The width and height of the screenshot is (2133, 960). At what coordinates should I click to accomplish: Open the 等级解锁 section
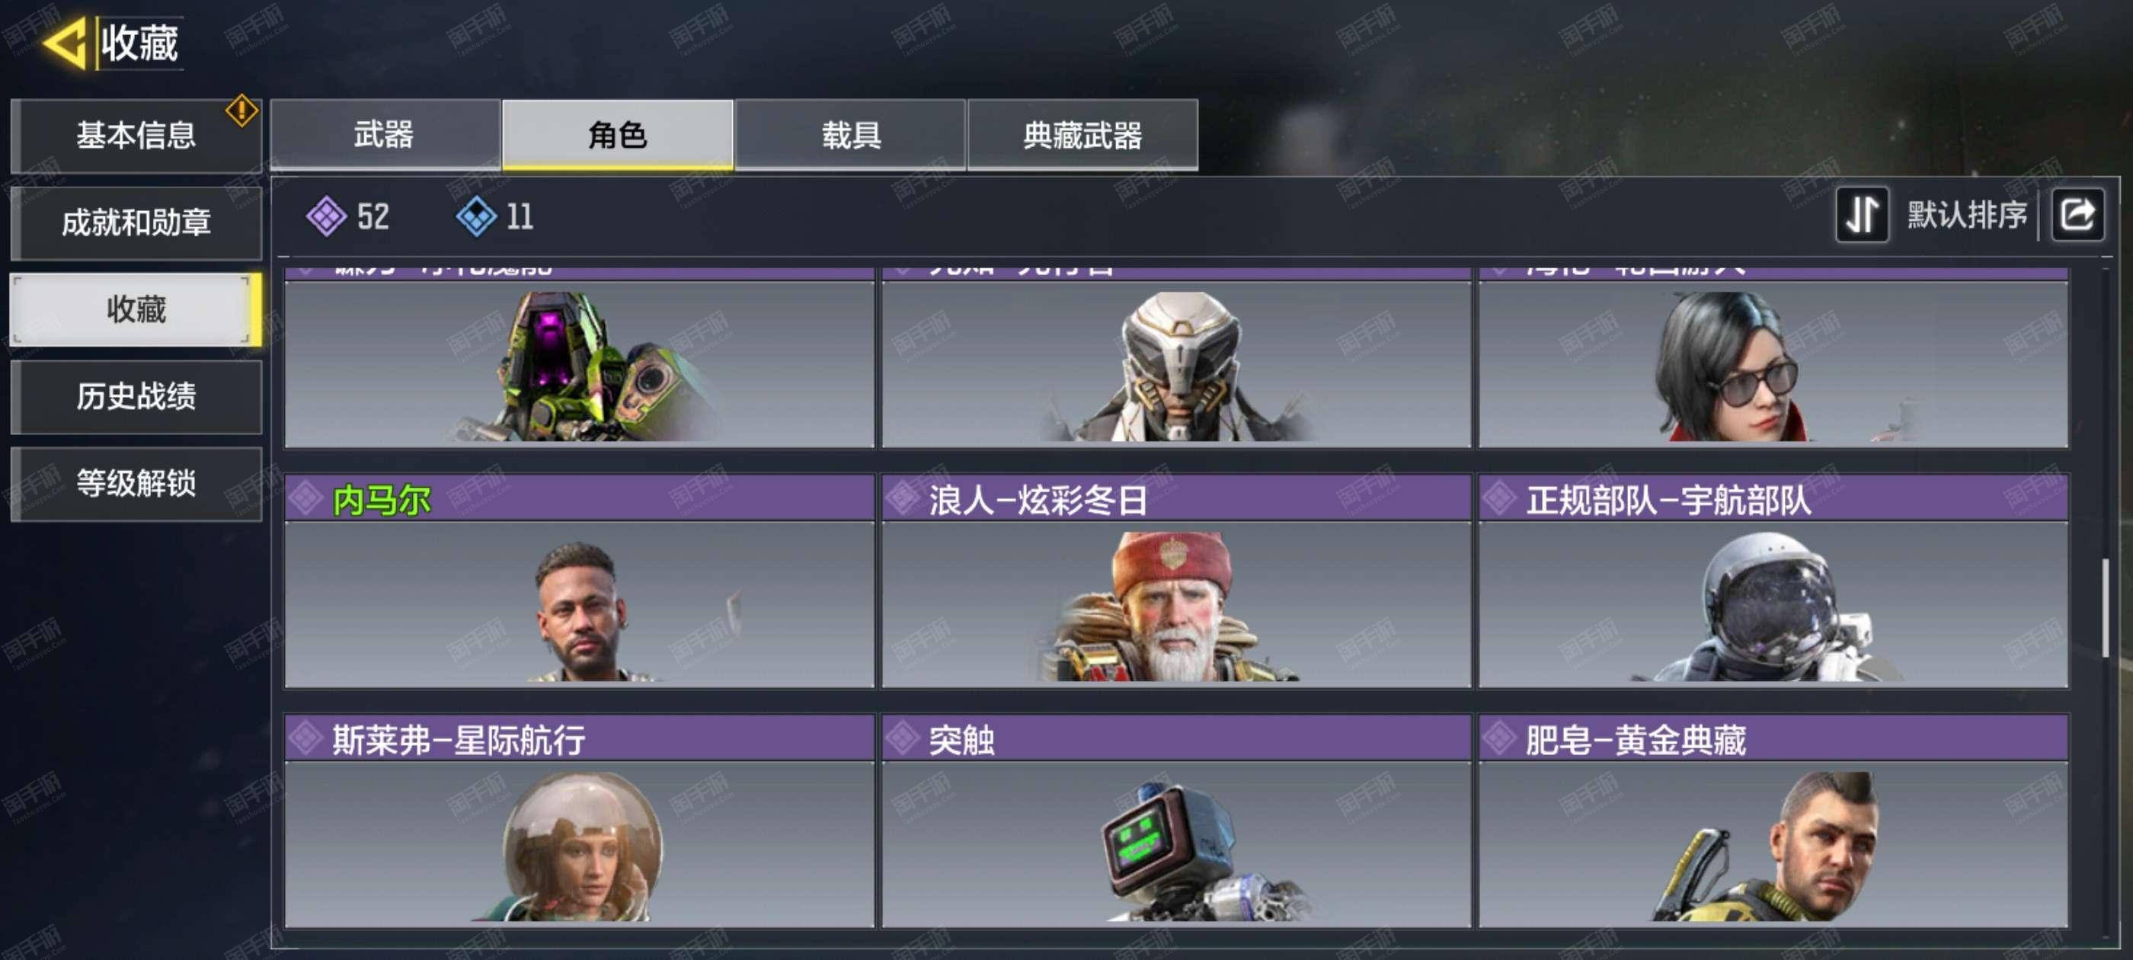click(136, 483)
